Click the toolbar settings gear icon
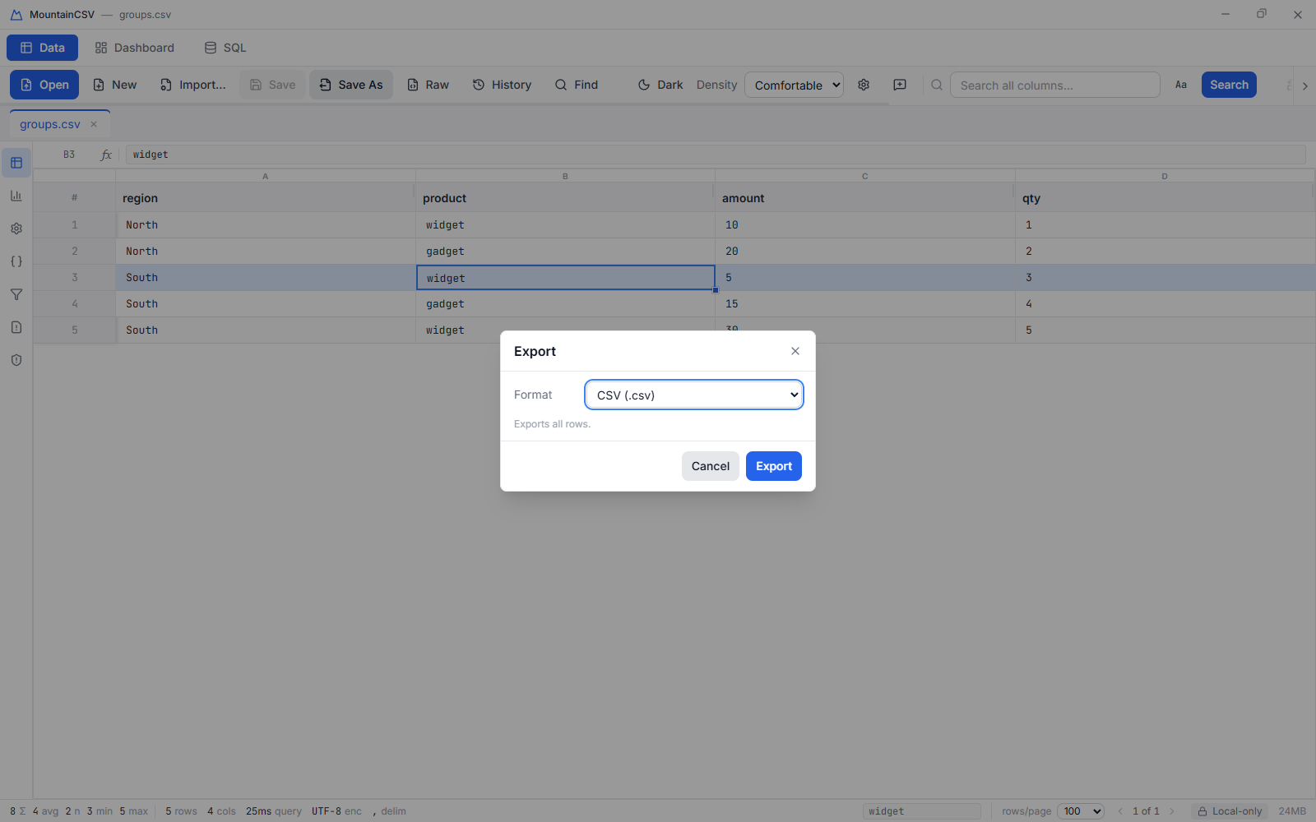 864,85
